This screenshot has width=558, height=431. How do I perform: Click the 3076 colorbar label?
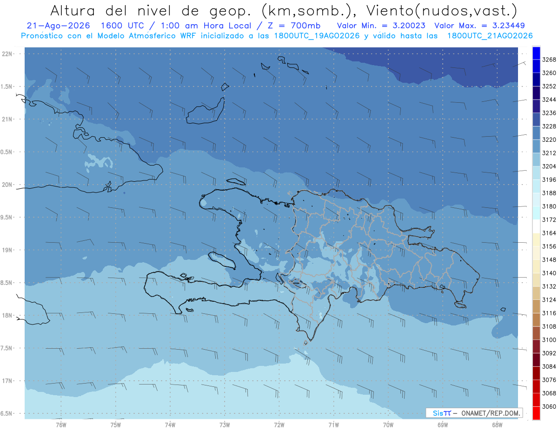point(549,380)
